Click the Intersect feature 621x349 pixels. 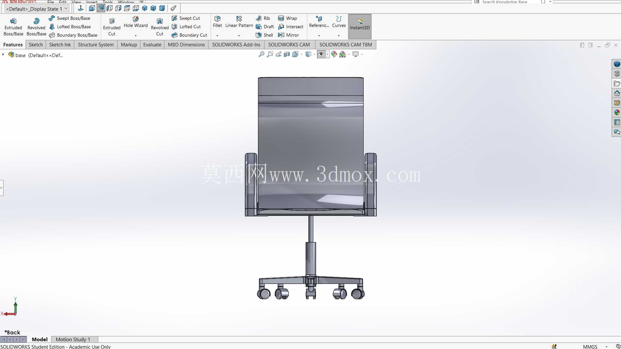click(x=291, y=27)
